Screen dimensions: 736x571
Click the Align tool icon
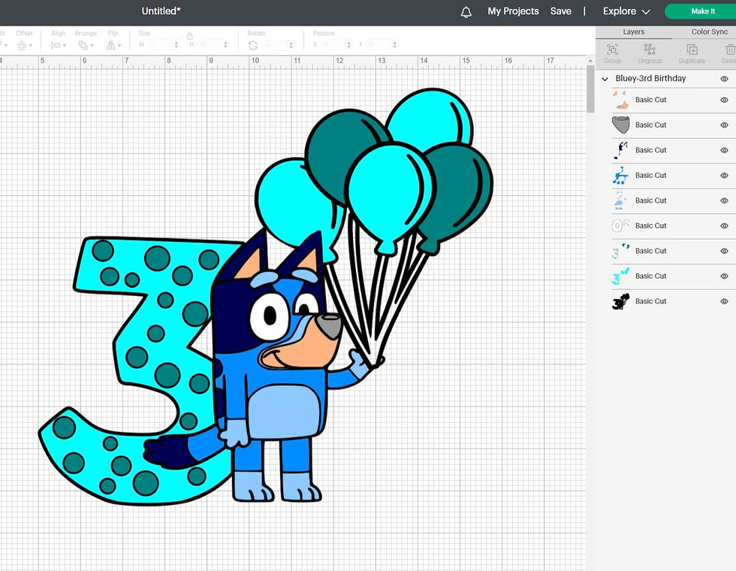point(56,46)
